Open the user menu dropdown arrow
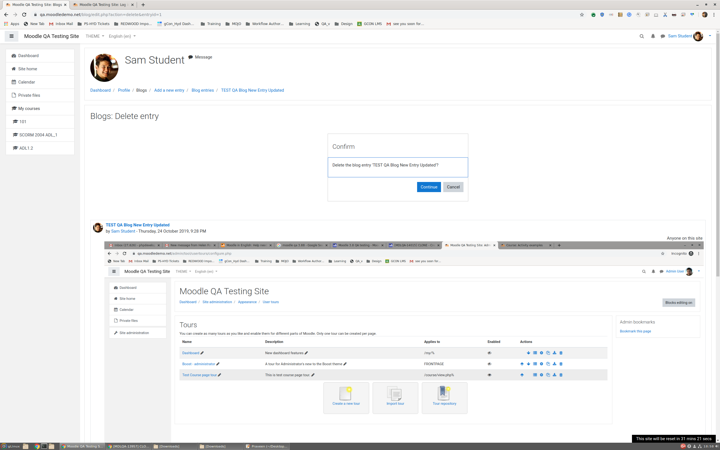 point(710,36)
